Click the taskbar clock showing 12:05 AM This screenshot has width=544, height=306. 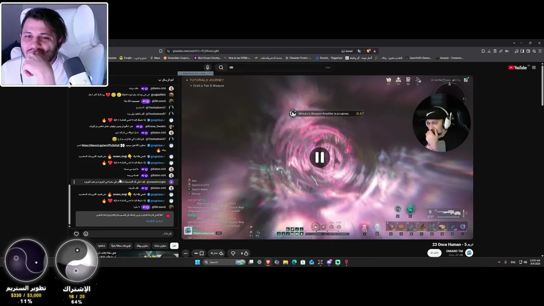tap(535, 262)
